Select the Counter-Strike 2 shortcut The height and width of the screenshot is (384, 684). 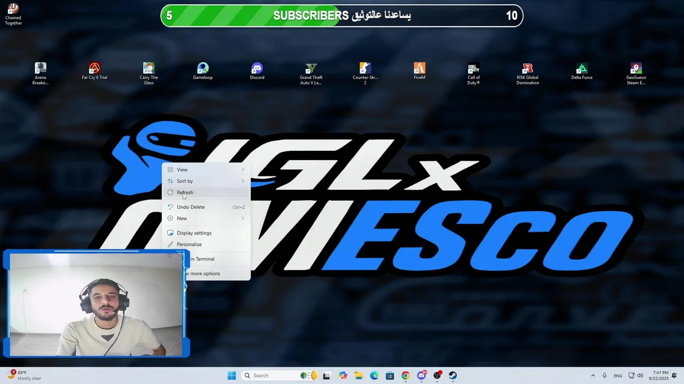pos(365,74)
